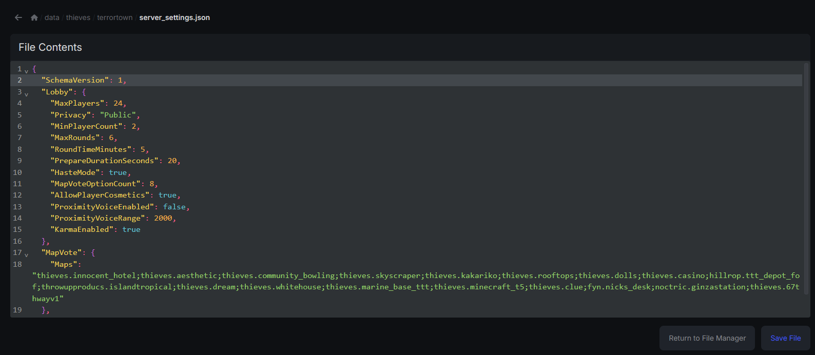Click the "Public" string value
This screenshot has width=815, height=355.
(x=118, y=115)
